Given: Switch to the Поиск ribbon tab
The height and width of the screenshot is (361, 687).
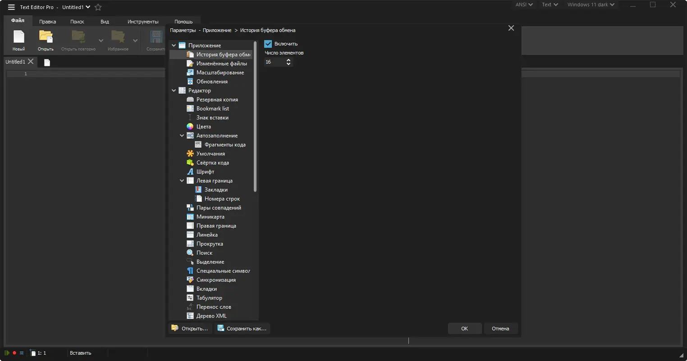Looking at the screenshot, I should (77, 22).
